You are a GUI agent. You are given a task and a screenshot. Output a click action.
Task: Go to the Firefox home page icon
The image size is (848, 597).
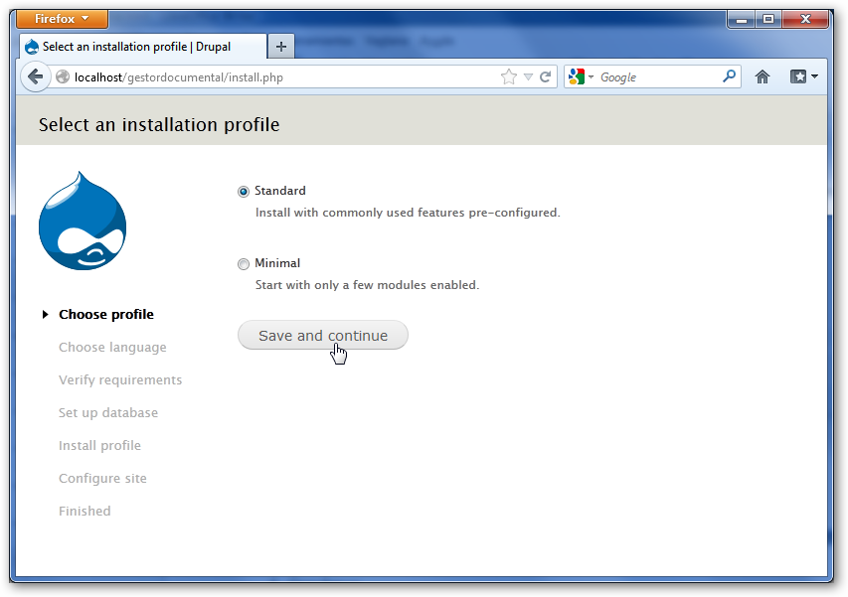tap(763, 76)
